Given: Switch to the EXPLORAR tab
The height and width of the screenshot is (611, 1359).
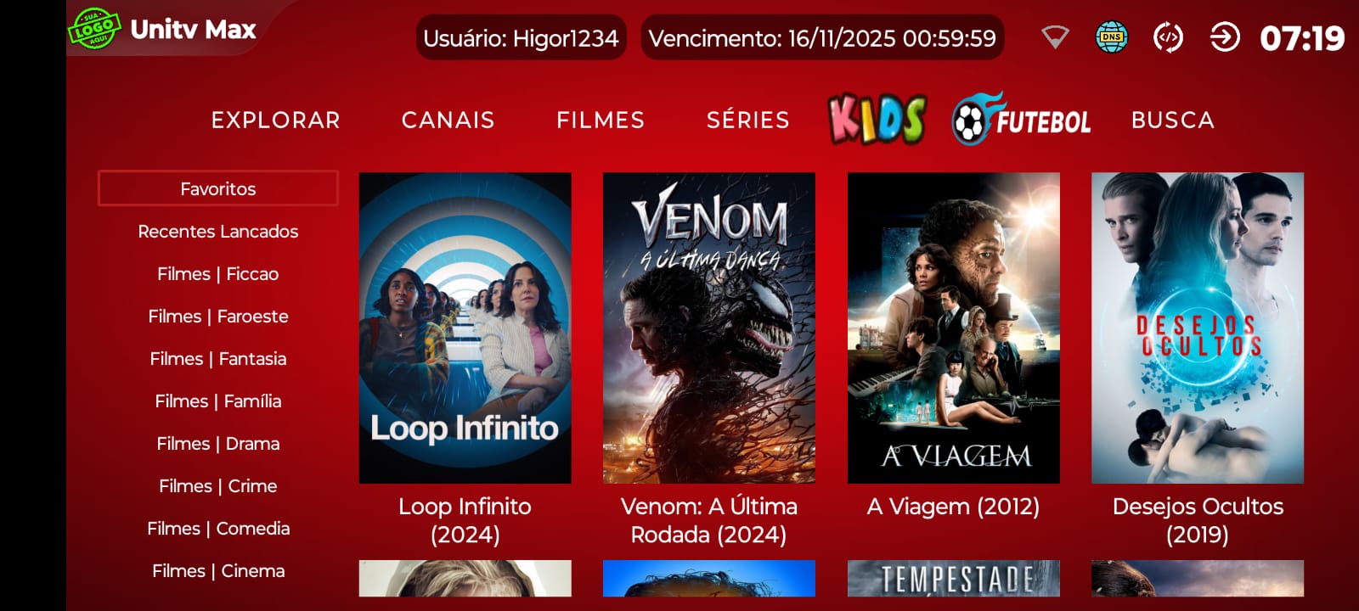Looking at the screenshot, I should [276, 121].
